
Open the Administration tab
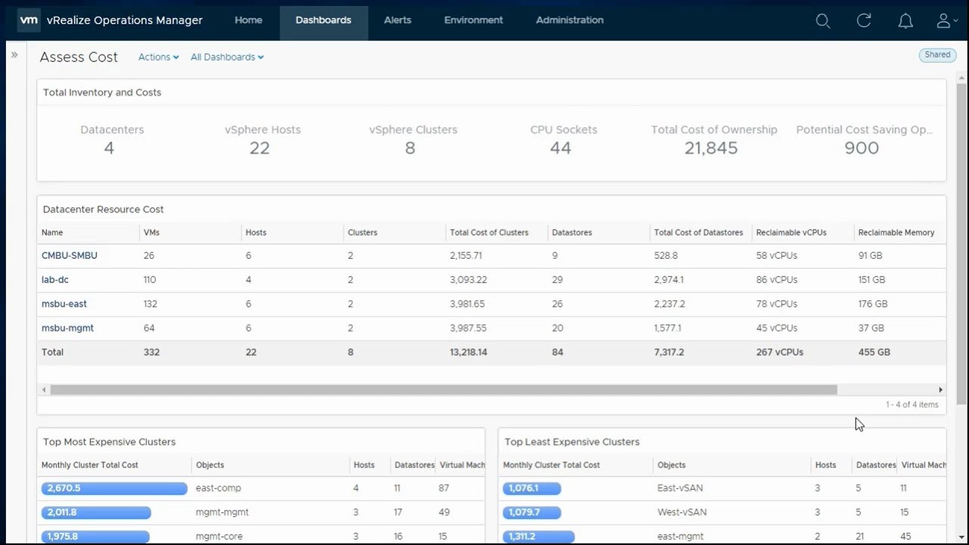point(569,20)
